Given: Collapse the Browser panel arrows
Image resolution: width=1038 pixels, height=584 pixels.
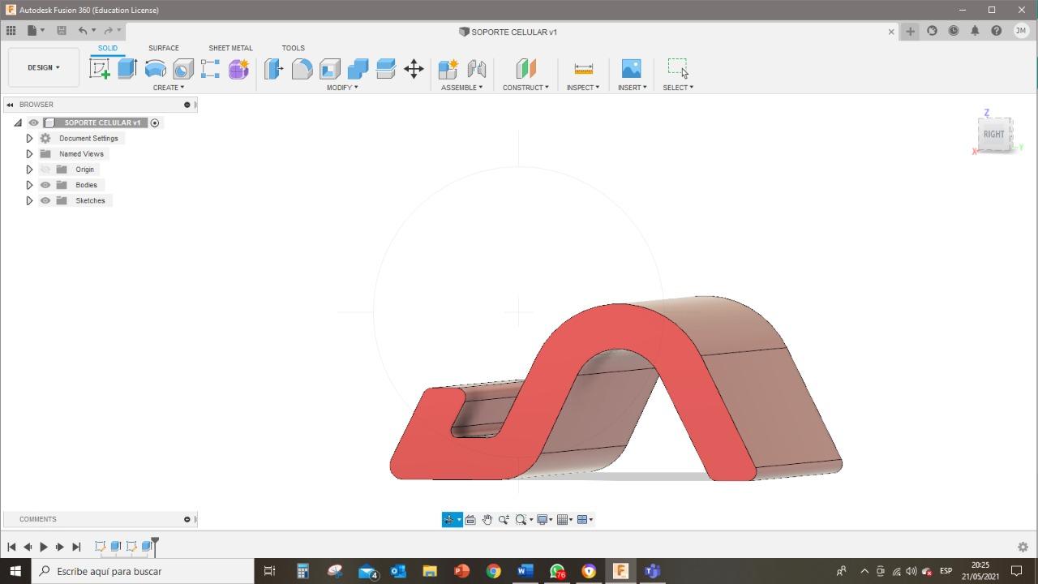Looking at the screenshot, I should [x=10, y=105].
